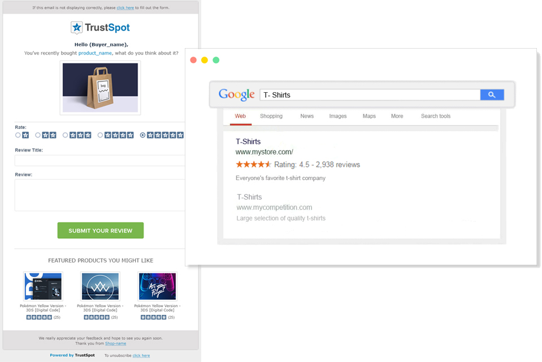Click star rating under last featured product
The width and height of the screenshot is (542, 362).
(x=154, y=317)
